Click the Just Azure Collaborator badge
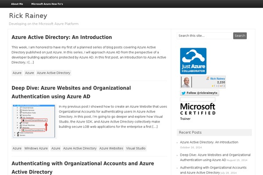This screenshot has width=263, height=175. [x=193, y=61]
